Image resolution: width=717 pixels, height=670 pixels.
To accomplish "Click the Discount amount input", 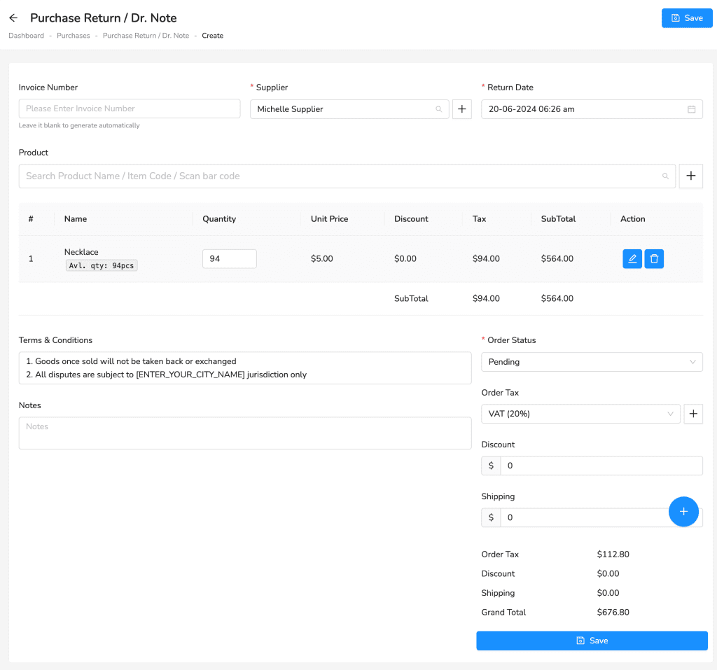I will (601, 466).
